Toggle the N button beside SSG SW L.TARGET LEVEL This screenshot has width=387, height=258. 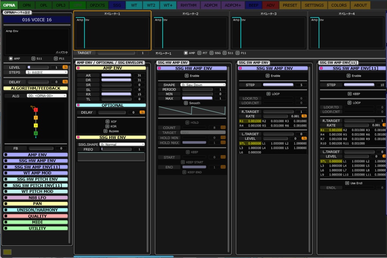[x=304, y=138]
